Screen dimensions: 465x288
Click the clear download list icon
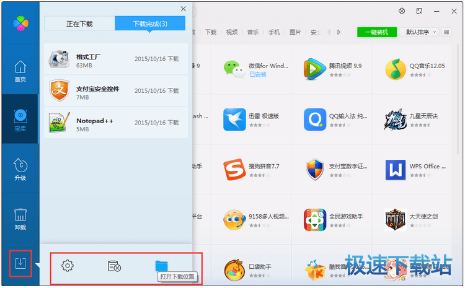coord(114,266)
